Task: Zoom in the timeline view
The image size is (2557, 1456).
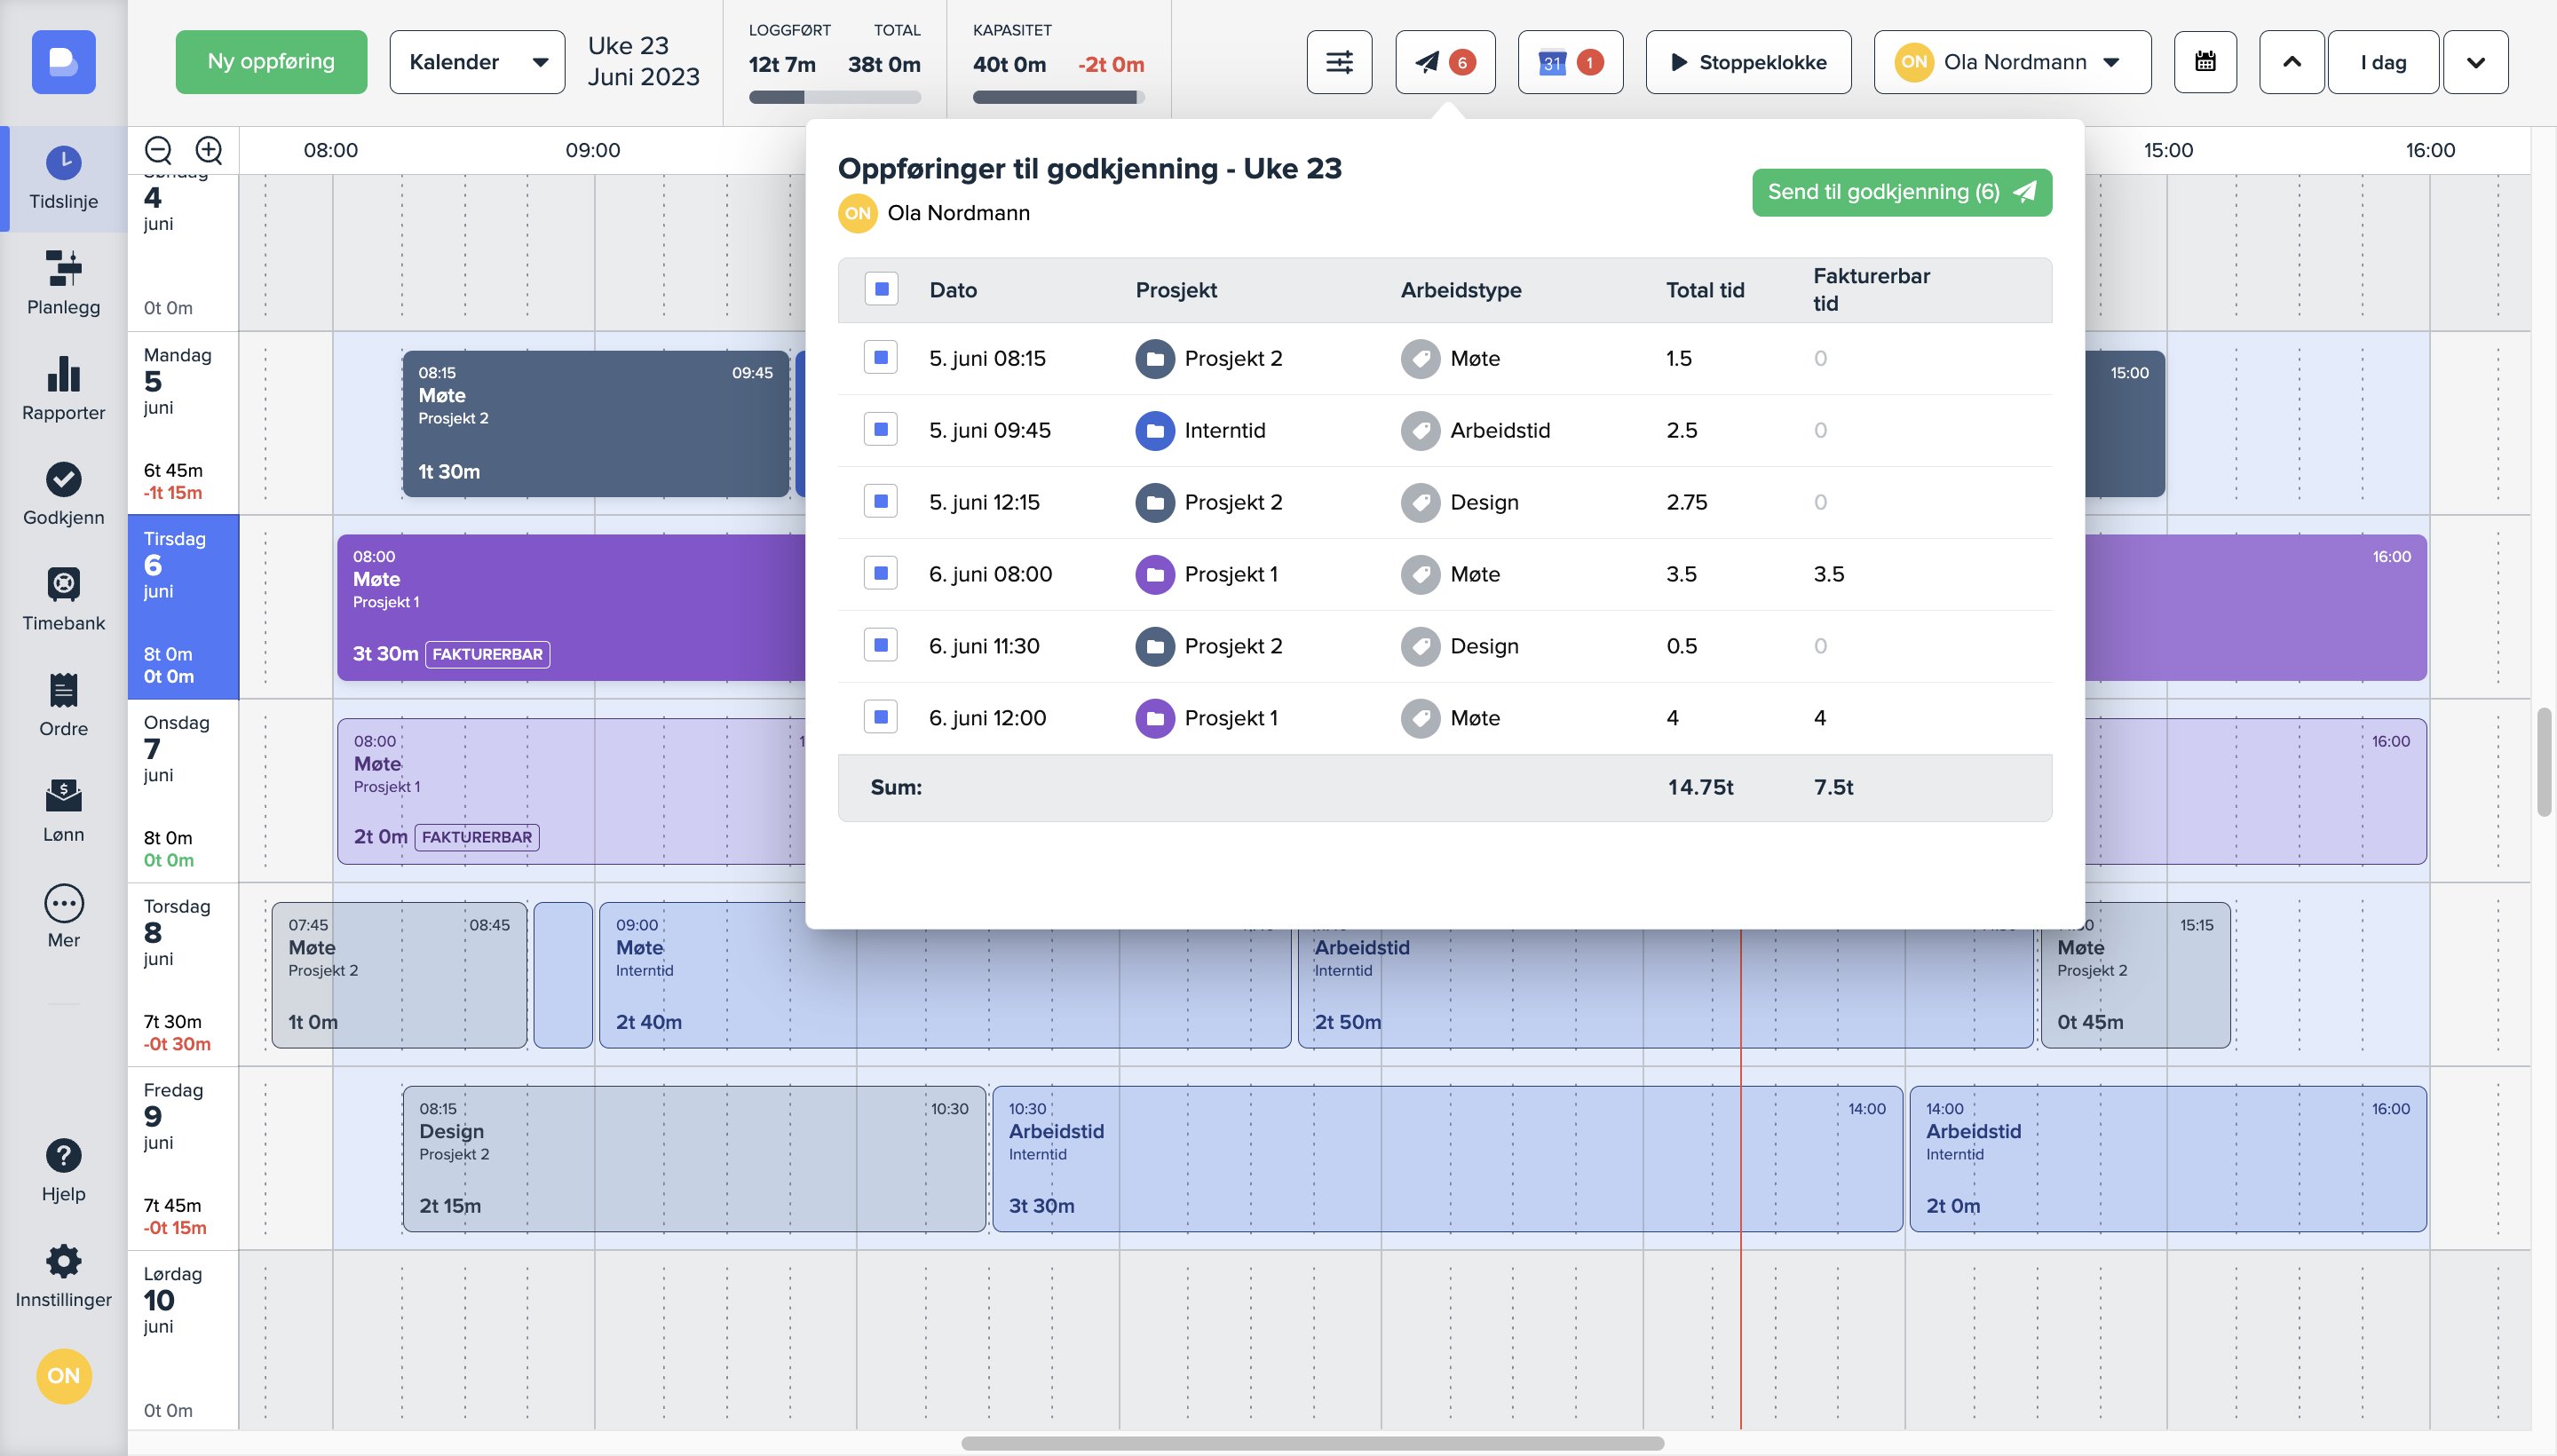Action: point(208,150)
